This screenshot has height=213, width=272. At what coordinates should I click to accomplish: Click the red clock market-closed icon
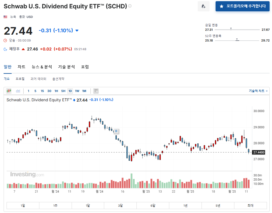5,40
